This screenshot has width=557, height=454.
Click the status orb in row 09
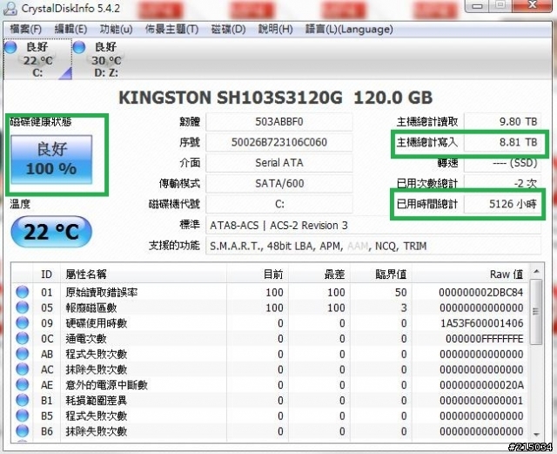pyautogui.click(x=23, y=322)
